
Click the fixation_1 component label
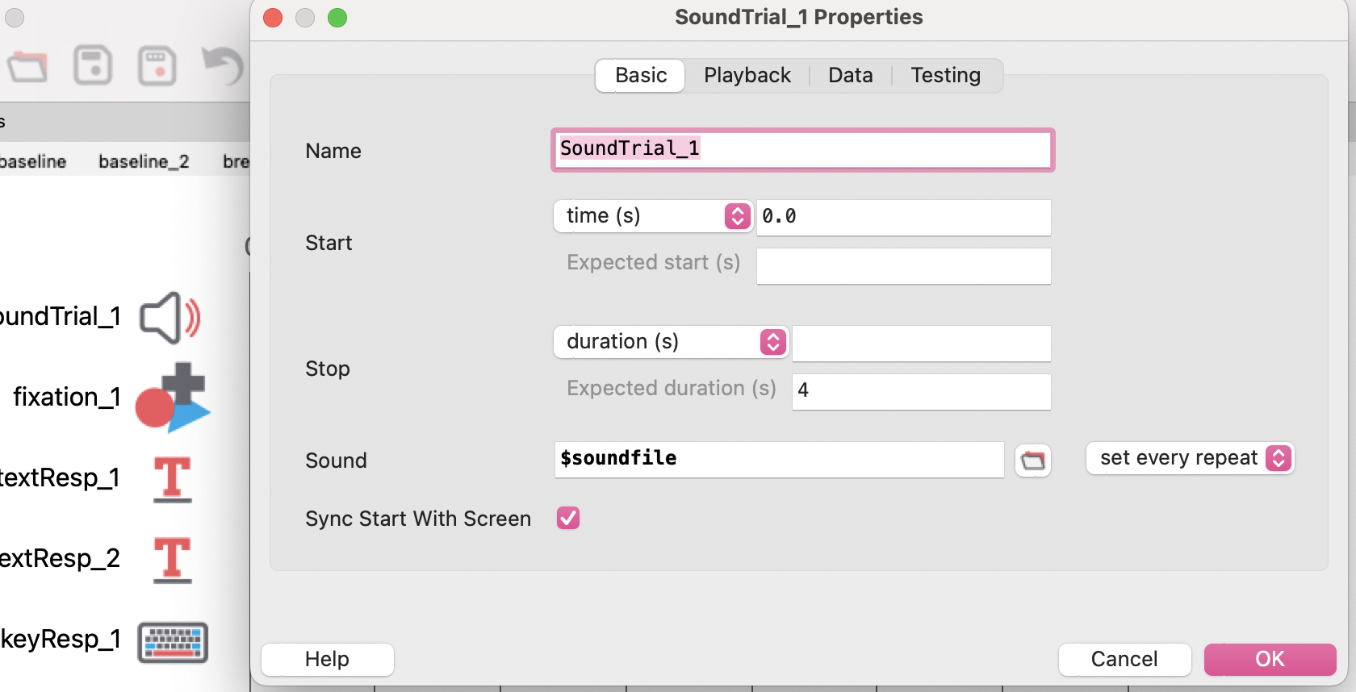click(x=67, y=397)
